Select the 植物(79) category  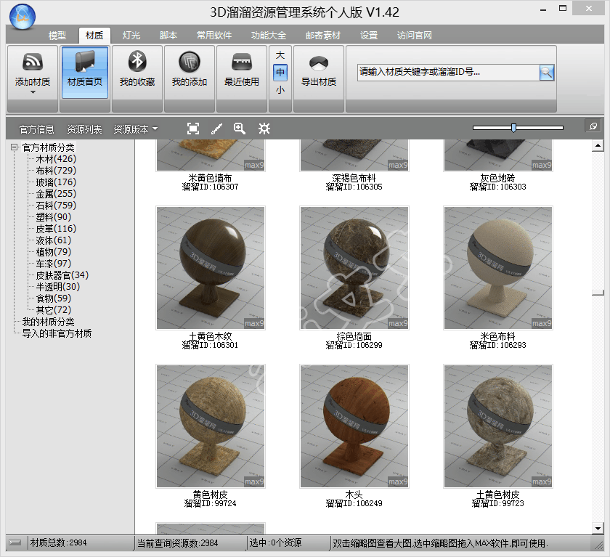click(54, 252)
